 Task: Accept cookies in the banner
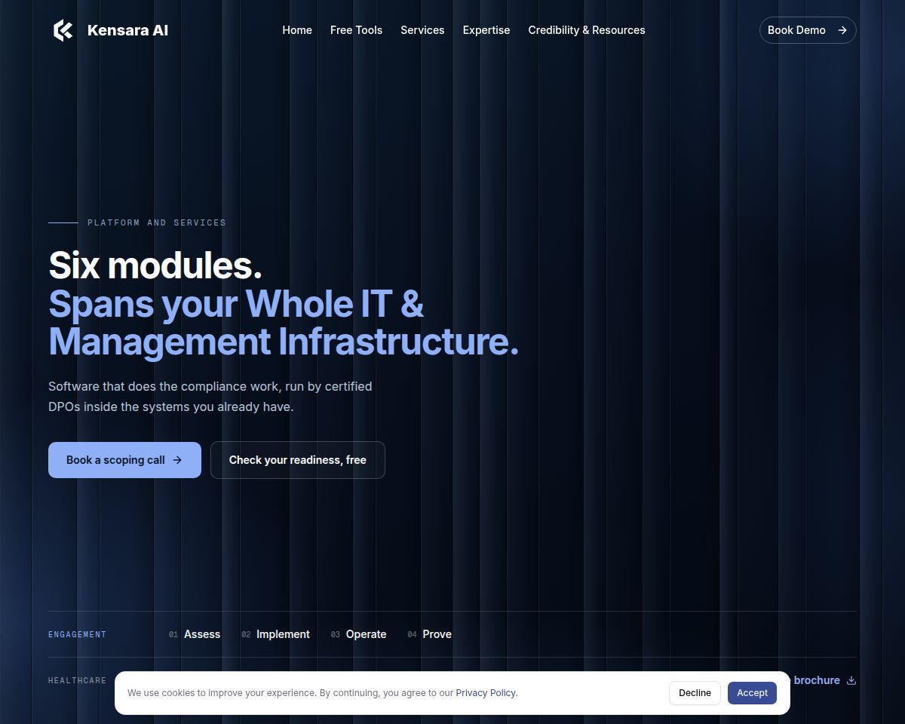752,693
